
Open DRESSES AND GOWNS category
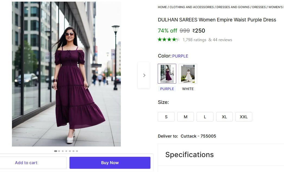pos(233,7)
